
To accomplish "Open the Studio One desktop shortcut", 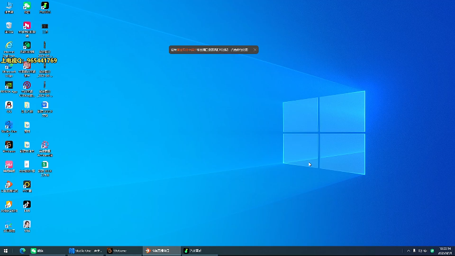I will [9, 129].
